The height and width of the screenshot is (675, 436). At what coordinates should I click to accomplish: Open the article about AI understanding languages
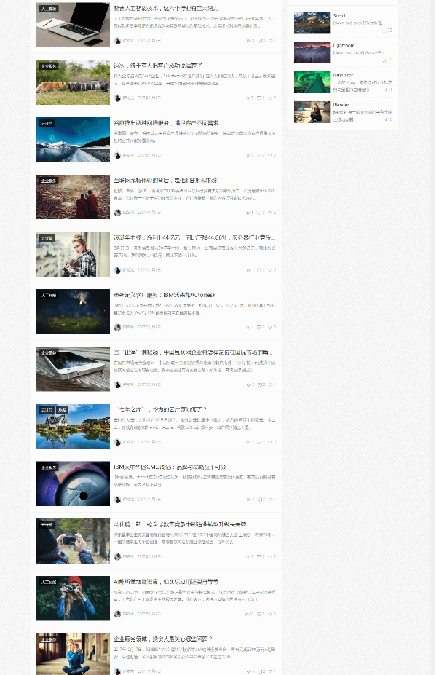(166, 582)
